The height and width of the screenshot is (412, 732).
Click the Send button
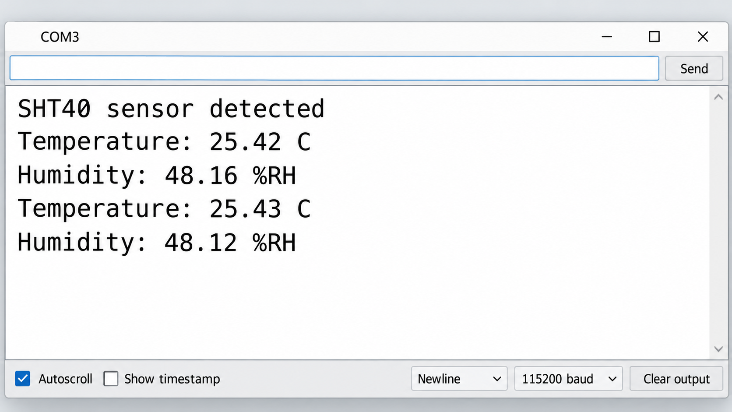(694, 68)
